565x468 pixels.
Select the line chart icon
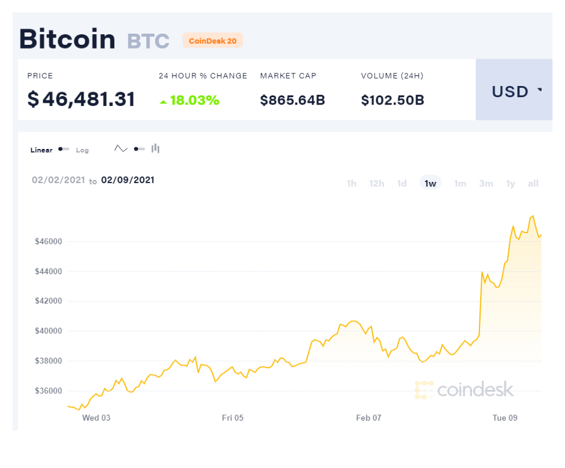120,148
